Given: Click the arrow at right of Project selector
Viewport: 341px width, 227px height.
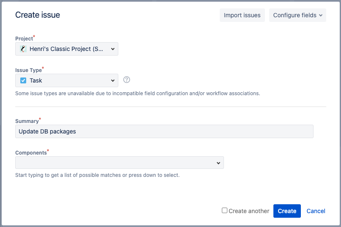Looking at the screenshot, I should [113, 49].
